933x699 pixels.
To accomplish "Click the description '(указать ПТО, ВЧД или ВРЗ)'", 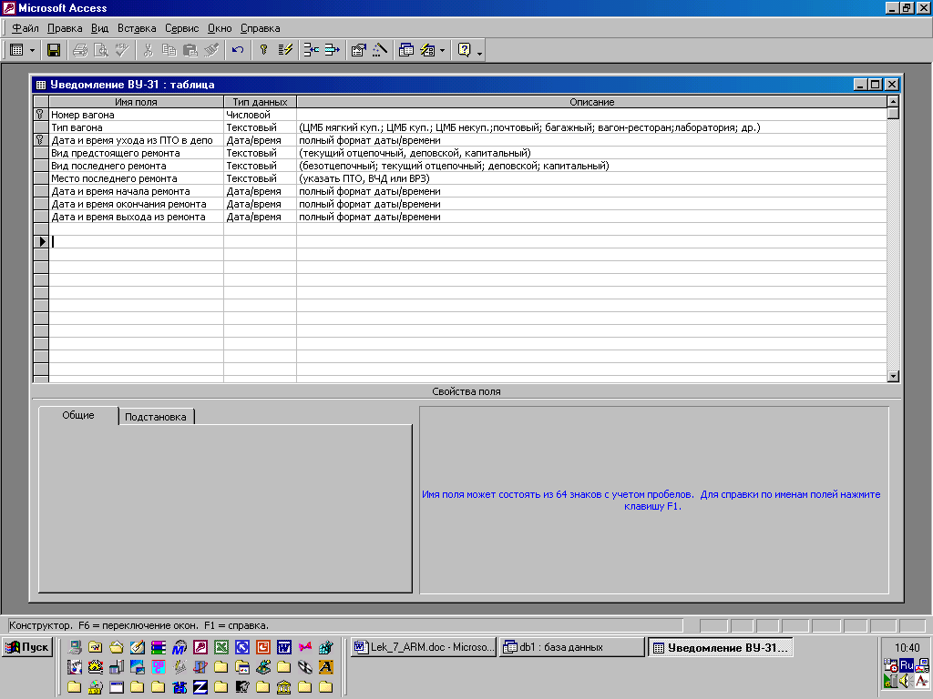I will tap(364, 178).
